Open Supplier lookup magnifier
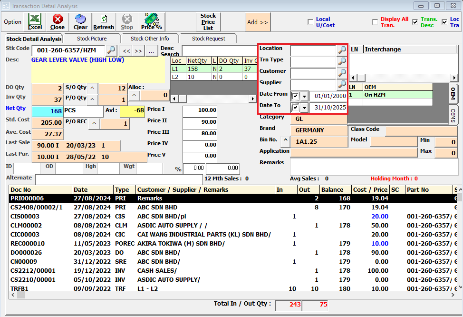The image size is (463, 317). coord(342,84)
